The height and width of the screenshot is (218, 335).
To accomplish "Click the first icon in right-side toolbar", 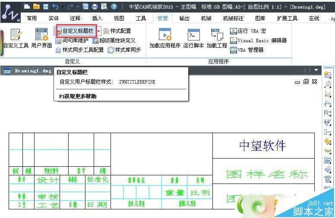I will (x=328, y=74).
